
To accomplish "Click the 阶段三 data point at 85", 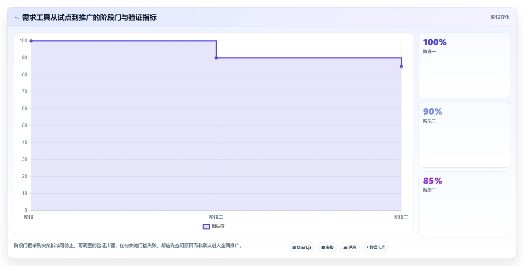I will point(401,66).
